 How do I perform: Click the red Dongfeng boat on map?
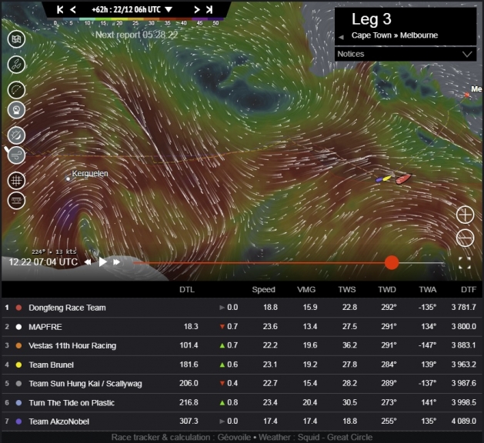(403, 178)
